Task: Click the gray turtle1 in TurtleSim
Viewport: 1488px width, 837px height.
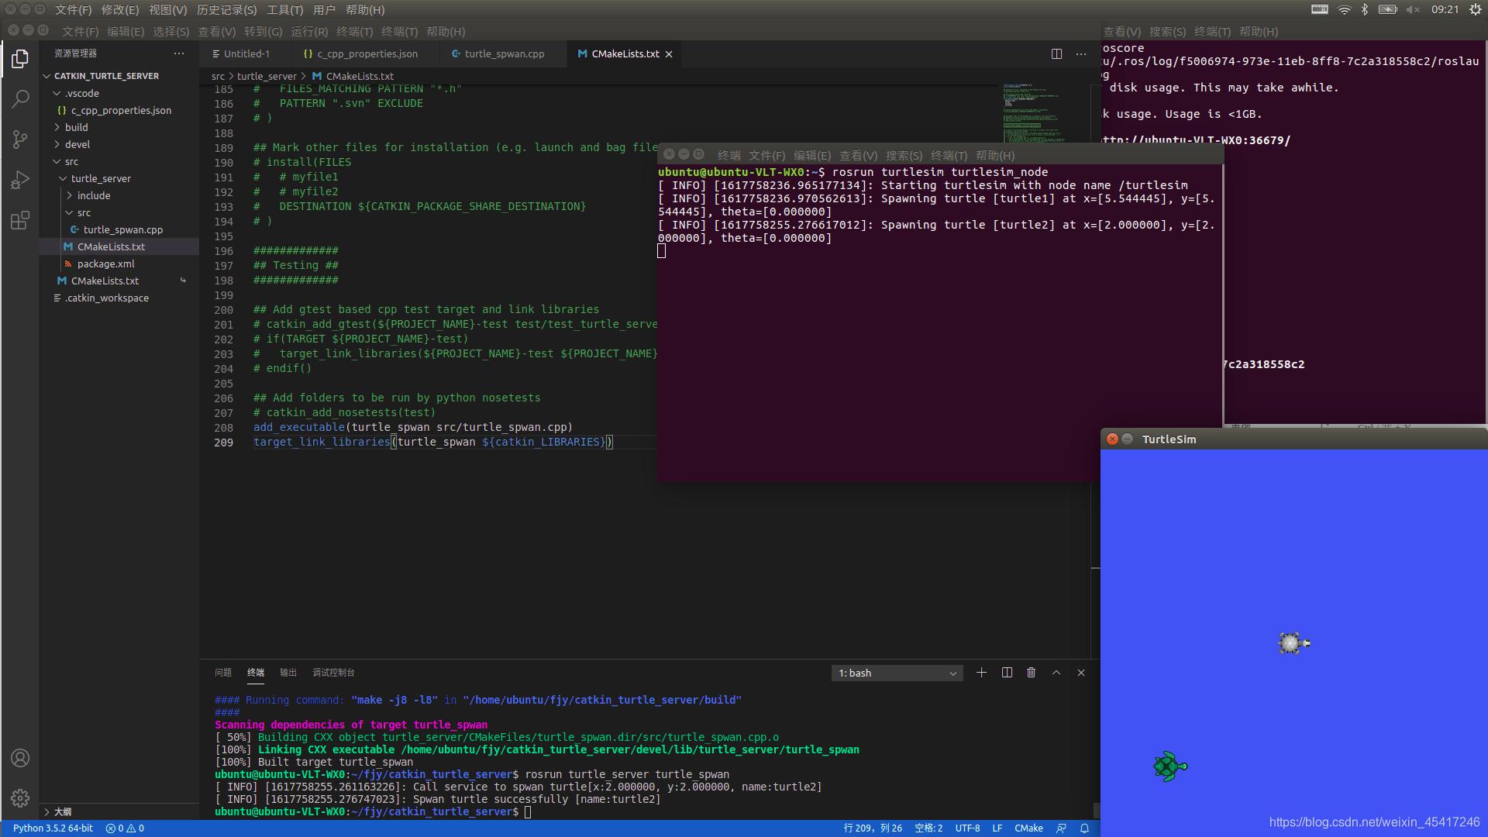Action: tap(1293, 642)
